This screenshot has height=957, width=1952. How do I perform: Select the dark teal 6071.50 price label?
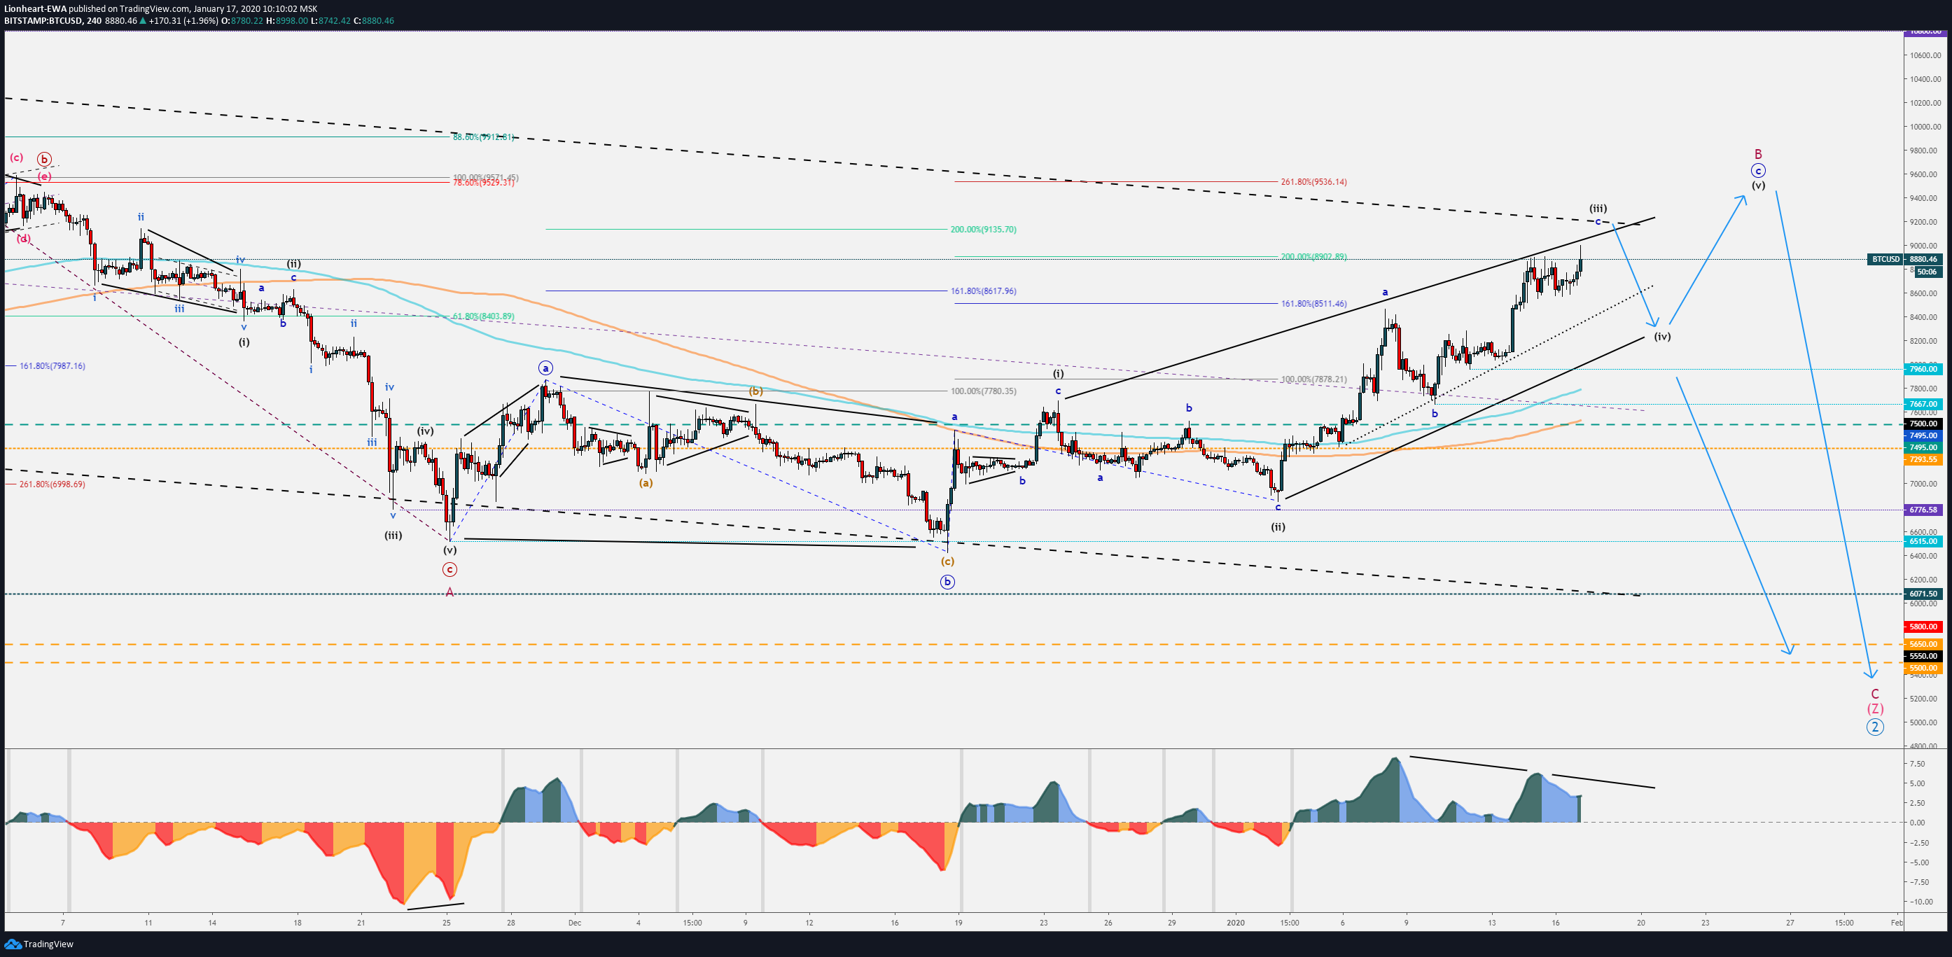coord(1923,594)
